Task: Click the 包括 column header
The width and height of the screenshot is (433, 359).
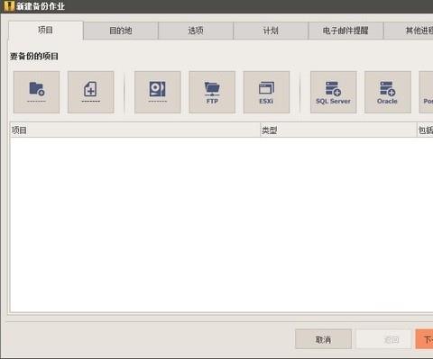Action: coord(425,130)
